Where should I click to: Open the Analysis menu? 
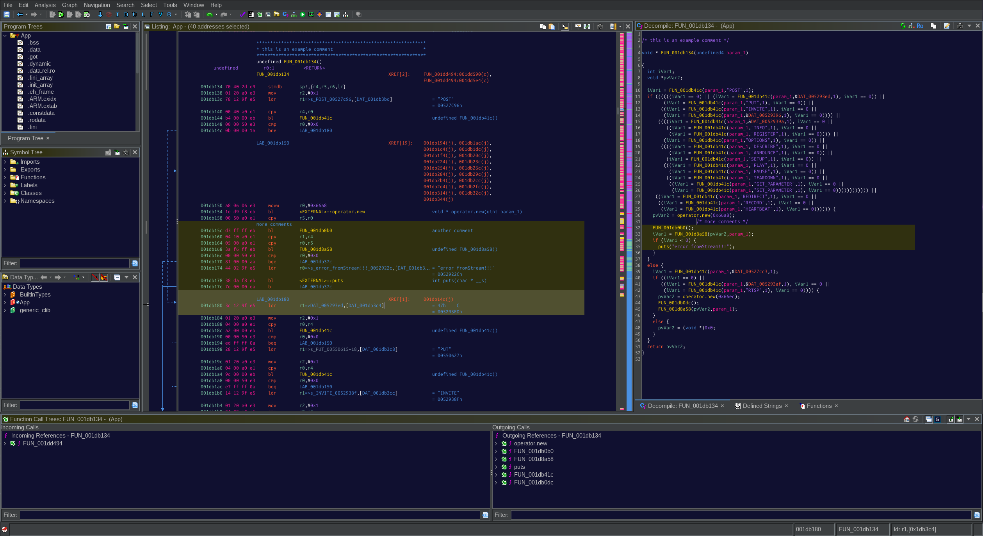point(45,5)
